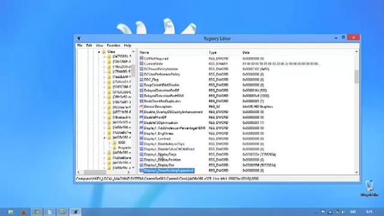This screenshot has height=216, width=384.
Task: Click the Display1_Brightness value icon
Action: pos(142,133)
